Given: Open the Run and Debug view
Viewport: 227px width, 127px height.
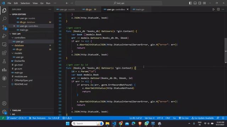Looking at the screenshot, I should click(4, 36).
